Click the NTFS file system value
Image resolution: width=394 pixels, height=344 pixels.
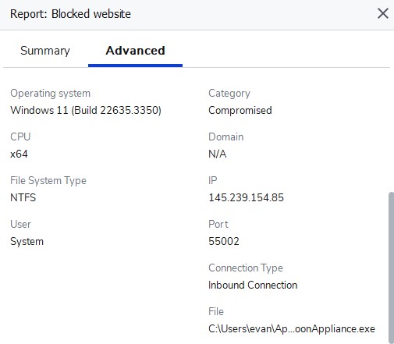(x=23, y=197)
